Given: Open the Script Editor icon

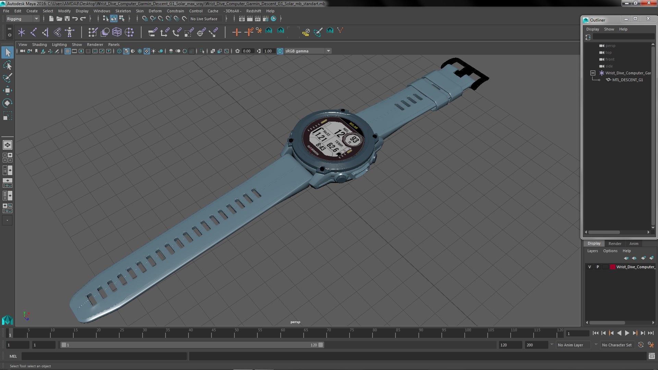Looking at the screenshot, I should [x=651, y=356].
